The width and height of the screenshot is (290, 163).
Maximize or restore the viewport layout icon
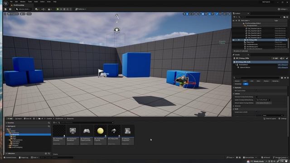230,14
